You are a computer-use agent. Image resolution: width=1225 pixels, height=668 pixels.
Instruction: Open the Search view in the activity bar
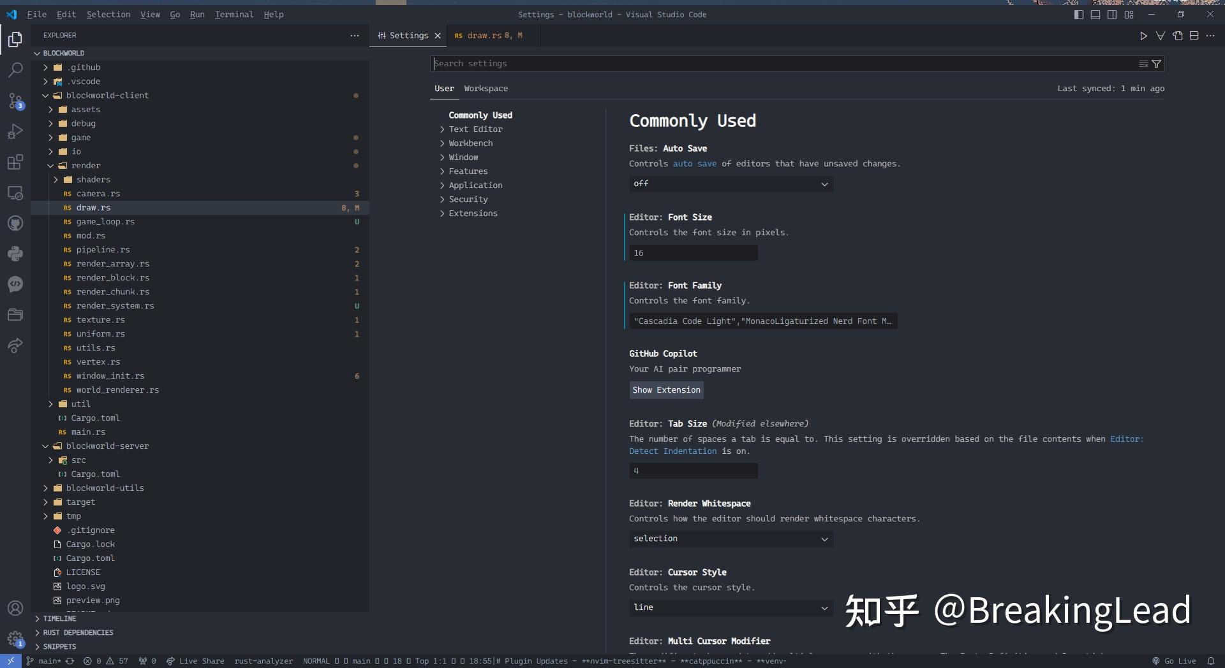pos(15,70)
